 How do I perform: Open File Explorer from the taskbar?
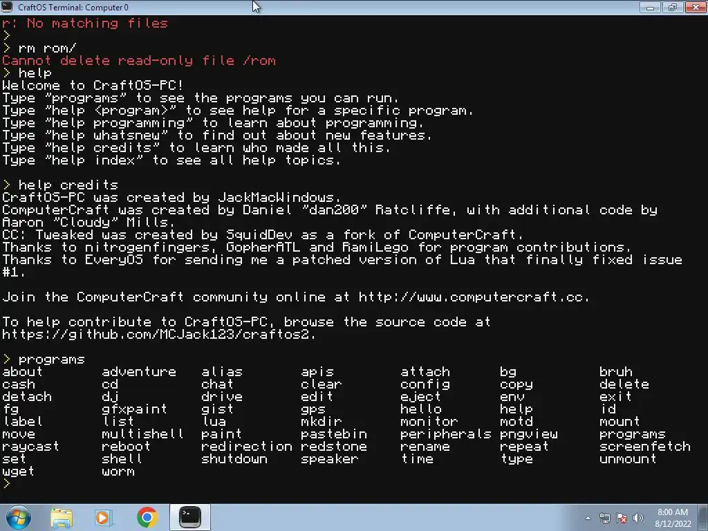62,517
